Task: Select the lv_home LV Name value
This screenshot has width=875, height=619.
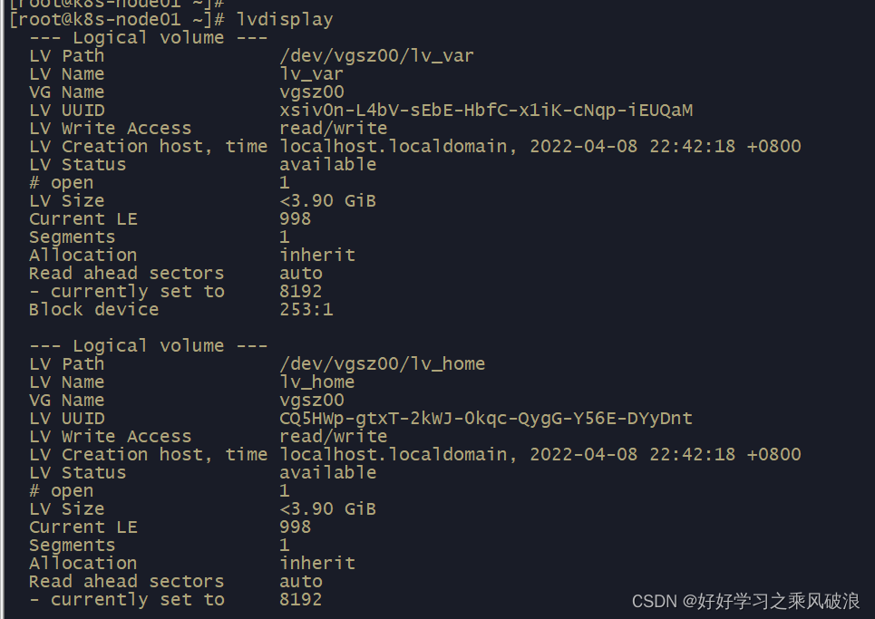Action: tap(317, 382)
